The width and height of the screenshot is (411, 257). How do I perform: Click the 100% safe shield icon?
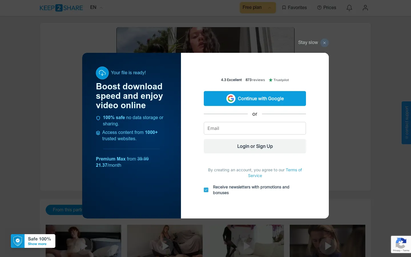coord(98,118)
